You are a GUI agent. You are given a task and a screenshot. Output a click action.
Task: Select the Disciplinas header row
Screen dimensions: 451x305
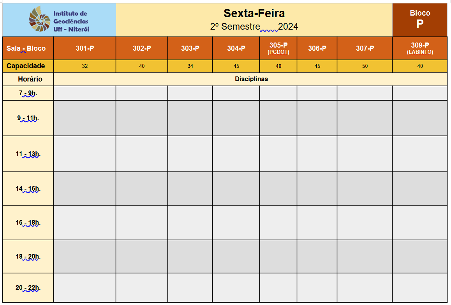coord(250,79)
